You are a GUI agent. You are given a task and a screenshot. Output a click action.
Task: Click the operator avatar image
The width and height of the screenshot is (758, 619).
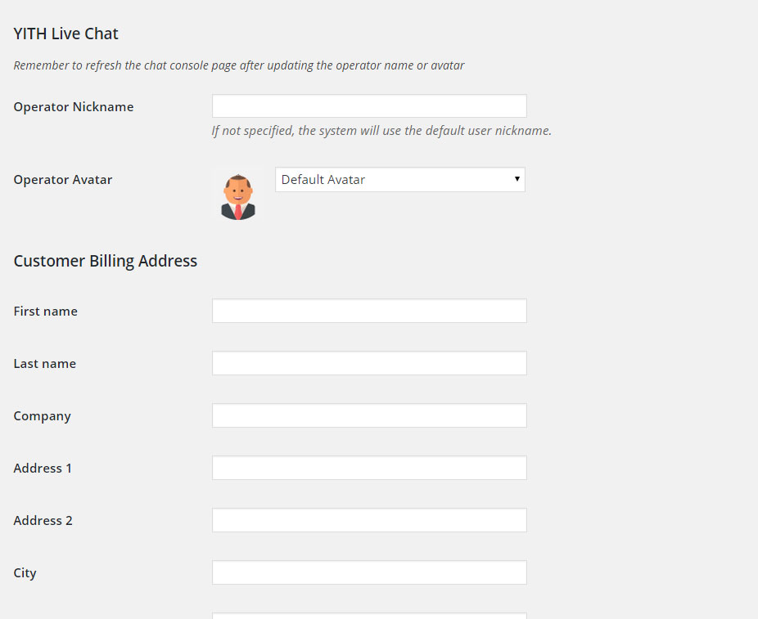click(x=238, y=196)
